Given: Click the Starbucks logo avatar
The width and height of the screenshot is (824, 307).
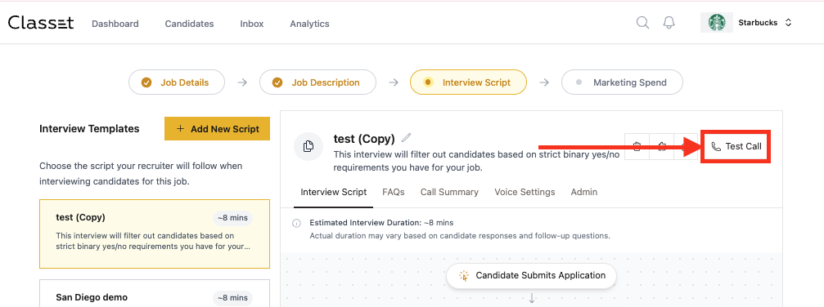Looking at the screenshot, I should [x=717, y=23].
